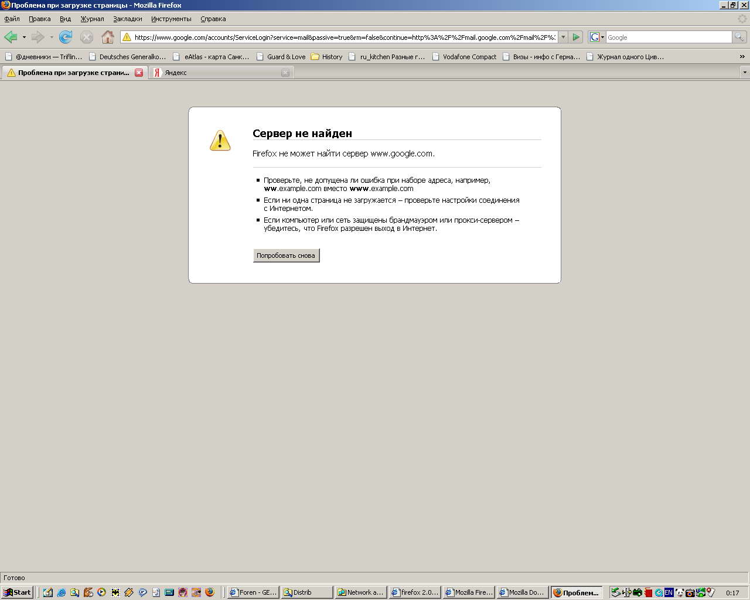
Task: Open the 'Deutsches Generalko...' bookmark
Action: pos(127,57)
